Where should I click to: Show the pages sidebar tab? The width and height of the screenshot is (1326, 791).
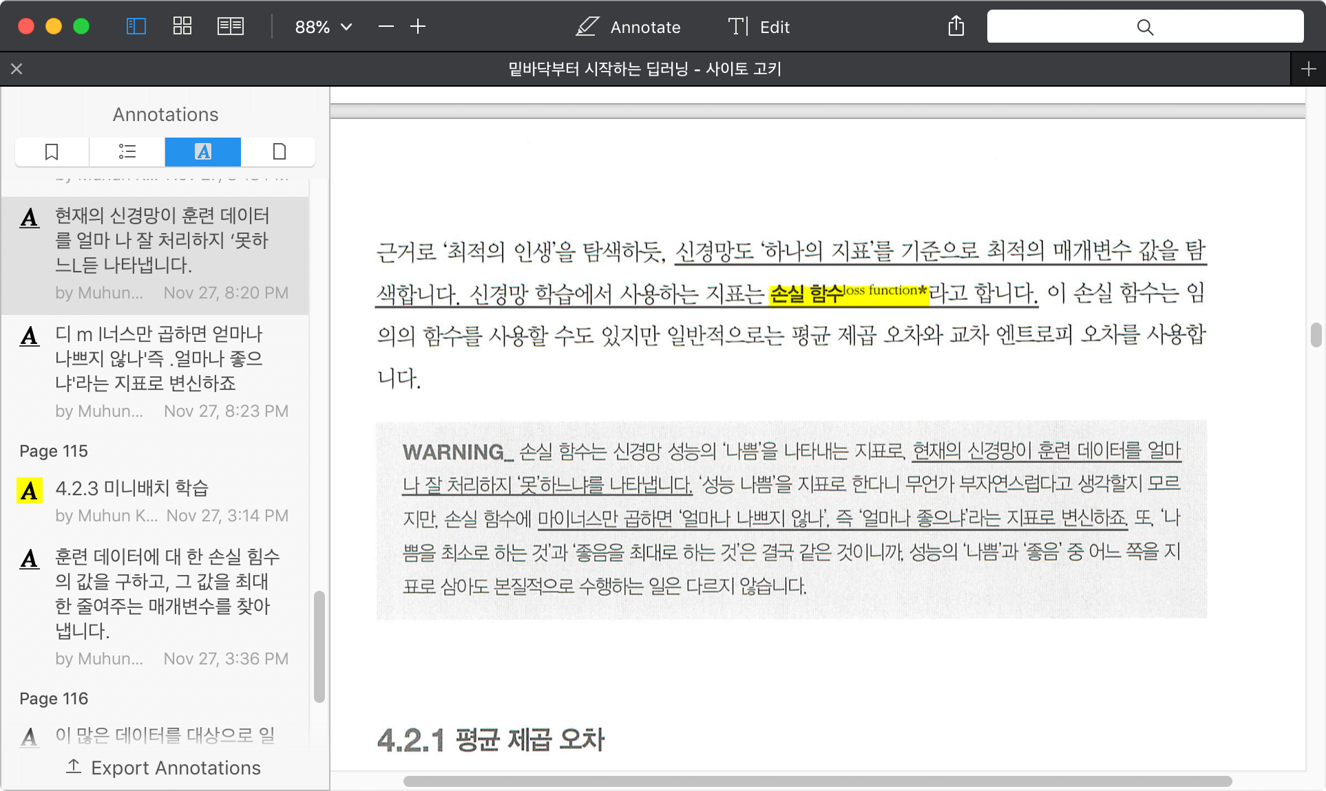(279, 151)
